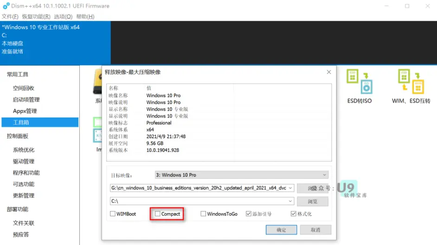Image resolution: width=437 pixels, height=245 pixels.
Task: Click 浏览 button beside C:\ path
Action: pos(312,201)
